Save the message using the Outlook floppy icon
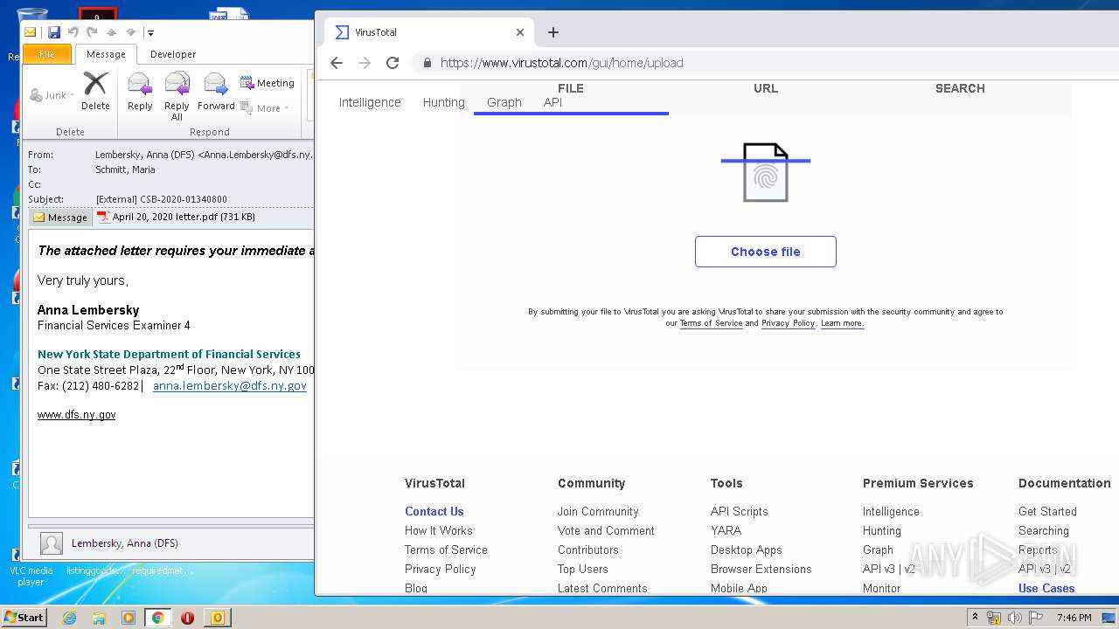 coord(53,32)
